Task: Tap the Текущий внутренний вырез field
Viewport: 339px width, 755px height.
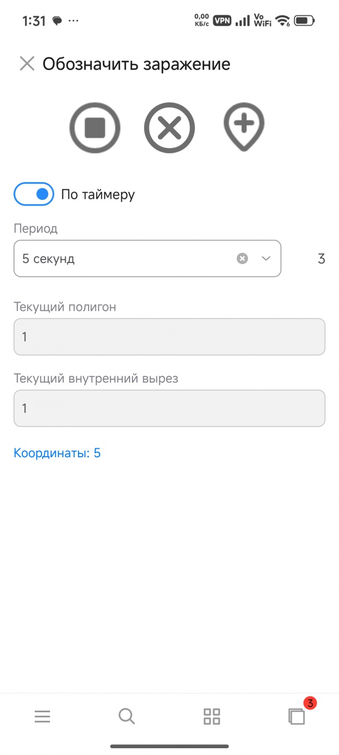Action: click(169, 408)
